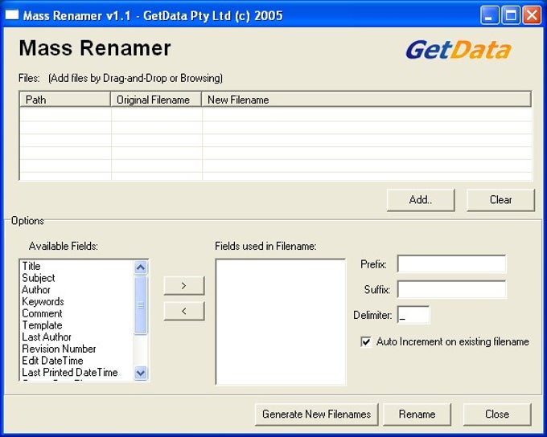
Task: Click the Close button
Action: tap(497, 415)
